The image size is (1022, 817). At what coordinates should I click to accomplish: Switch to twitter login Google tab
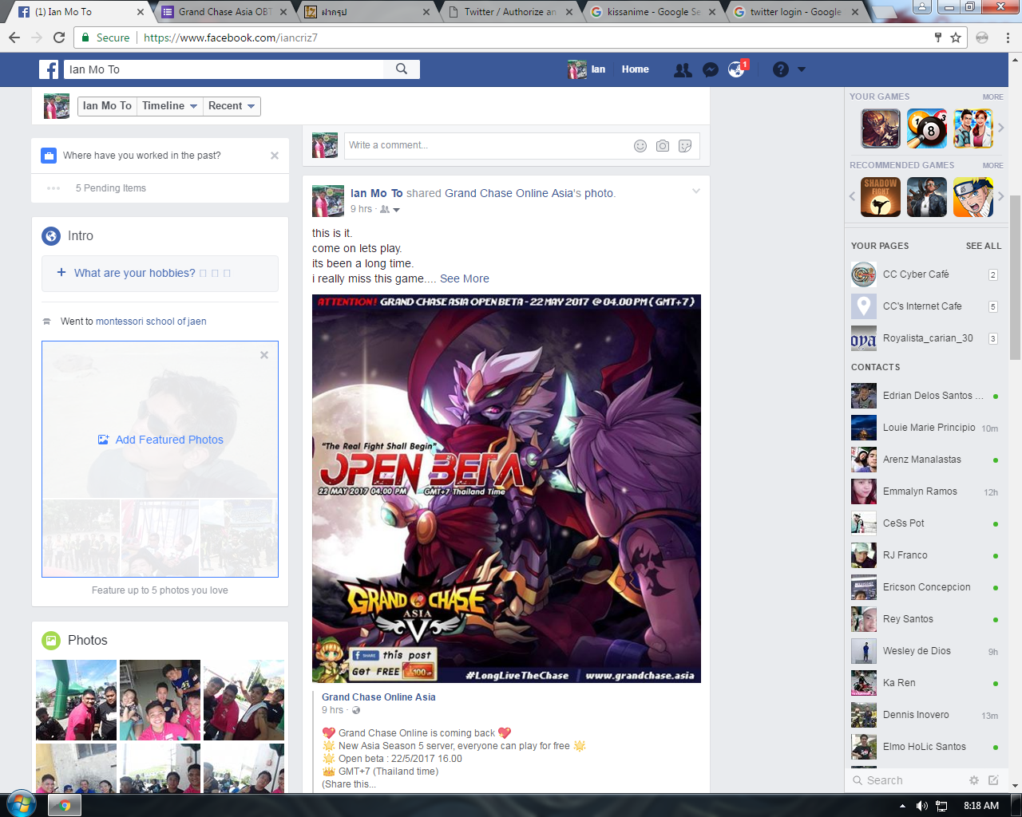[796, 12]
